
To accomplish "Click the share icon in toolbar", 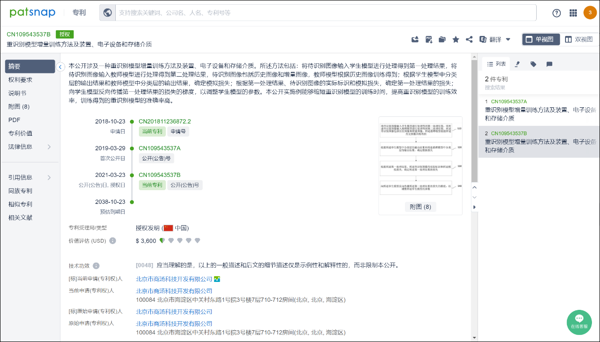I will click(469, 39).
